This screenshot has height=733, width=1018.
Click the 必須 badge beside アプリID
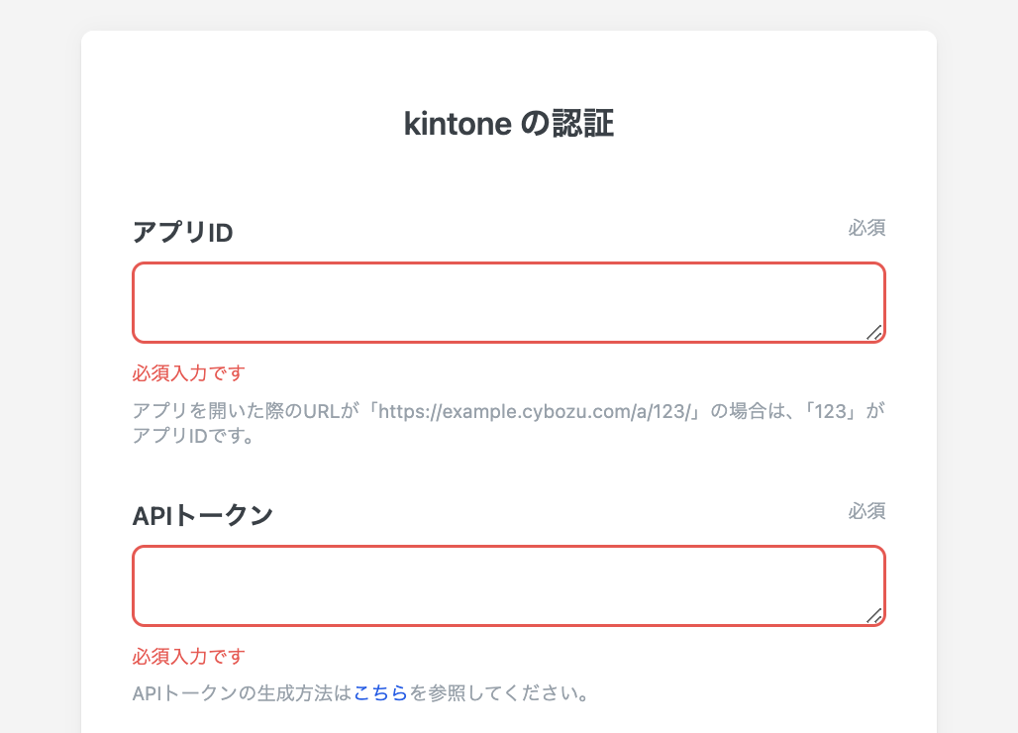[866, 228]
